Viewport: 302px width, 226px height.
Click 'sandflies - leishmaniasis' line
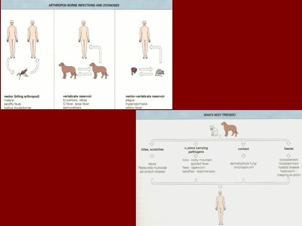198,171
